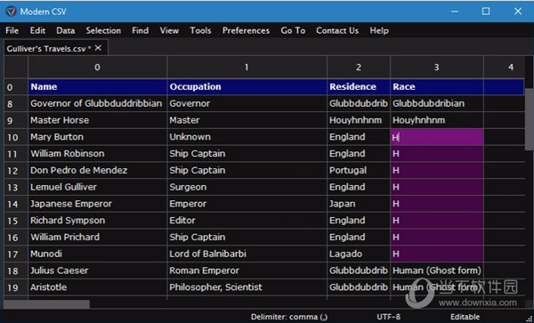Click the Name header cell
The image size is (534, 323).
click(97, 87)
